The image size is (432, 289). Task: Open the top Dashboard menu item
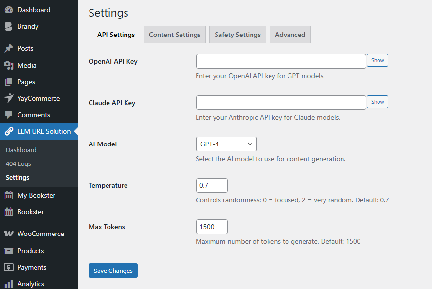click(39, 10)
